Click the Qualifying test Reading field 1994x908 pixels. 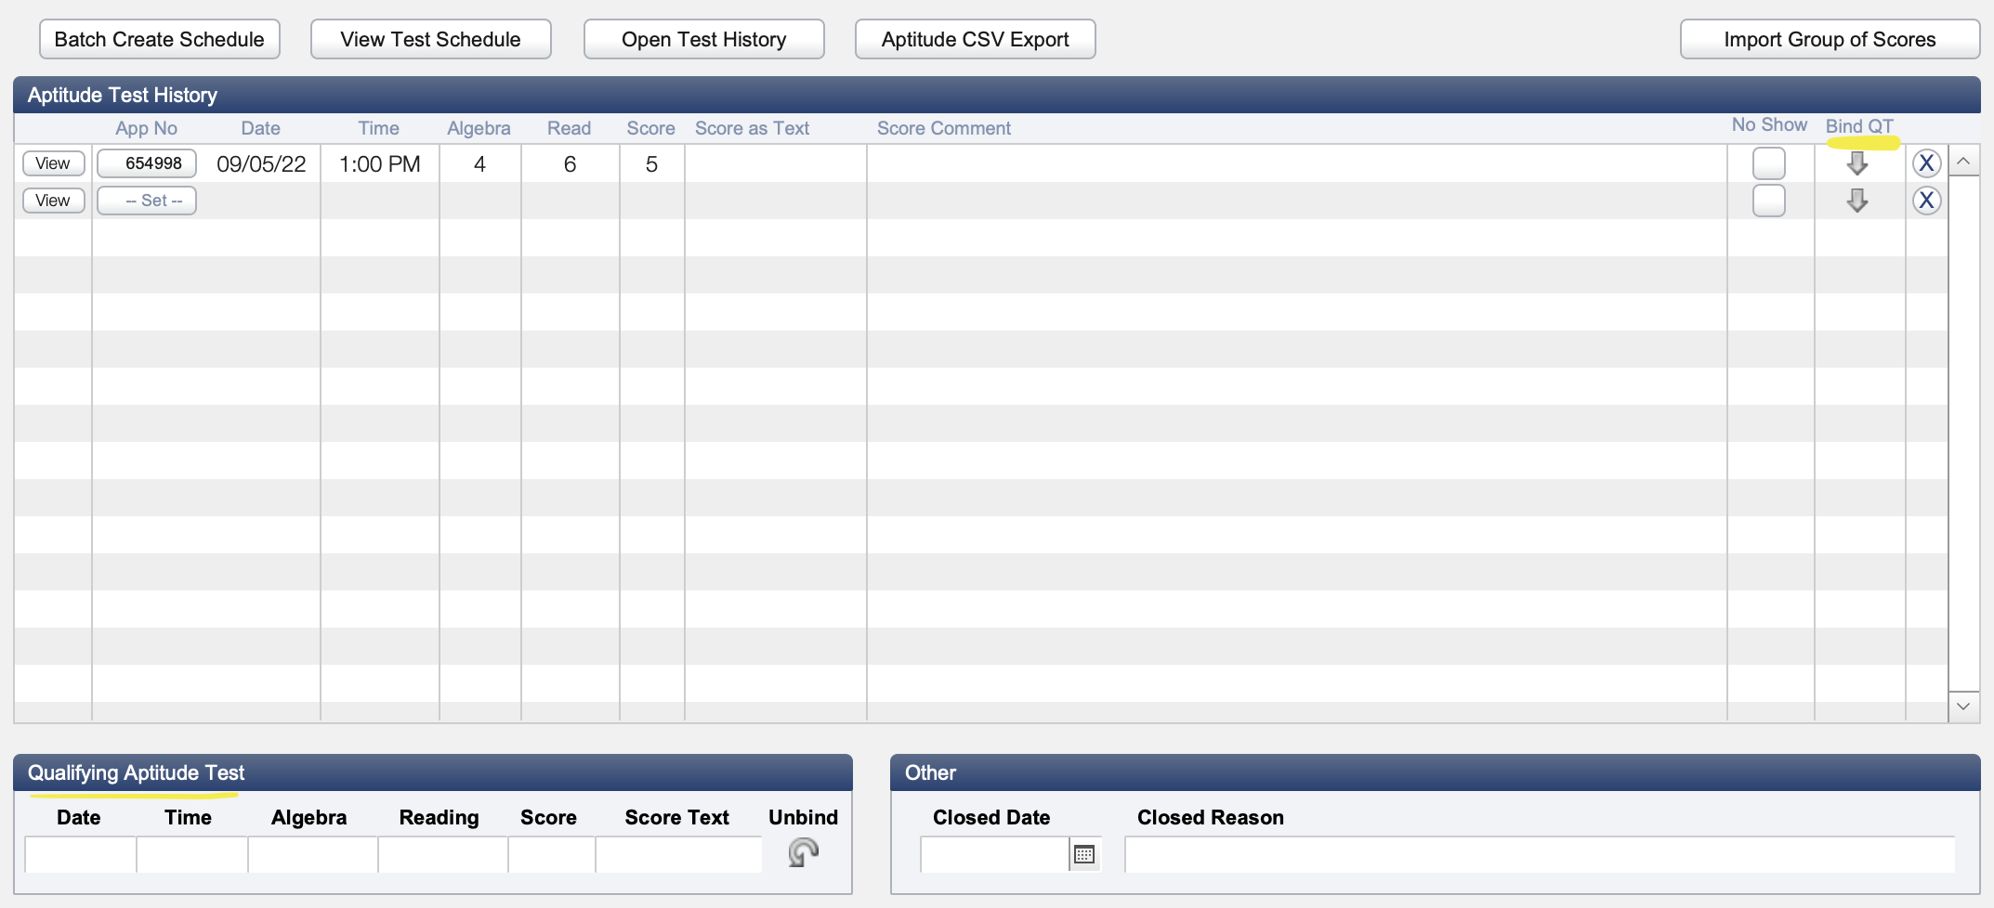[442, 854]
